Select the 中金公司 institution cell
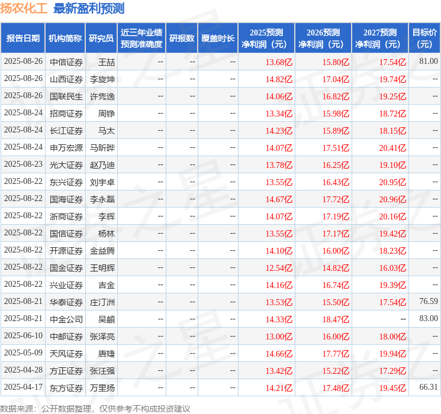Image resolution: width=441 pixels, height=414 pixels. tap(66, 319)
